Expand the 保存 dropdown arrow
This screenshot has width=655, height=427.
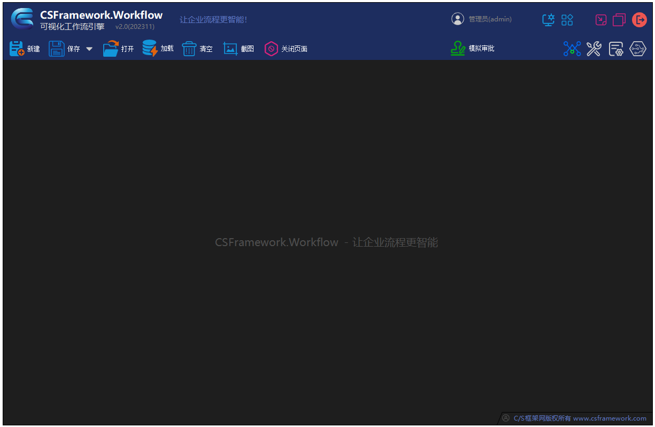pyautogui.click(x=89, y=48)
